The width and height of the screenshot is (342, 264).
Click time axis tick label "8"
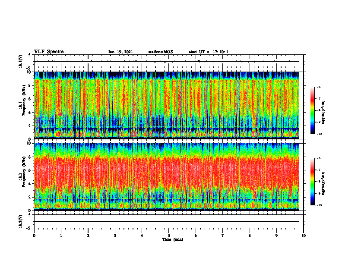pos(250,236)
